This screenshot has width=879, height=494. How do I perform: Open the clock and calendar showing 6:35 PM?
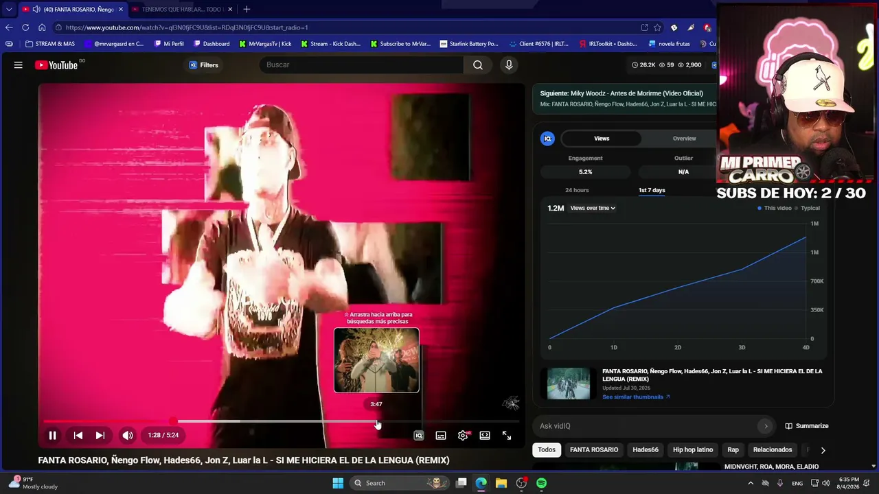[x=849, y=483]
